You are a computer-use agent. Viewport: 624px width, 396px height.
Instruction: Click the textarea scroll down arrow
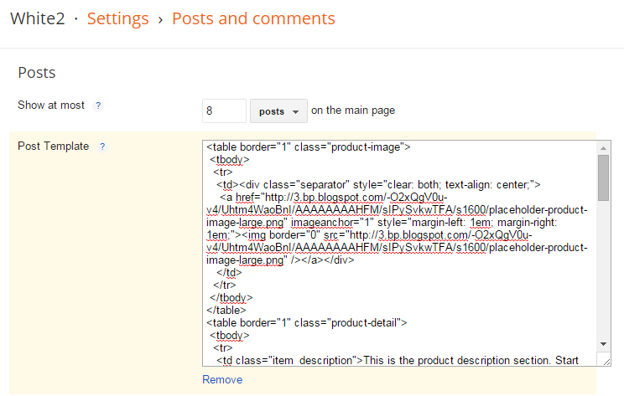(x=603, y=343)
